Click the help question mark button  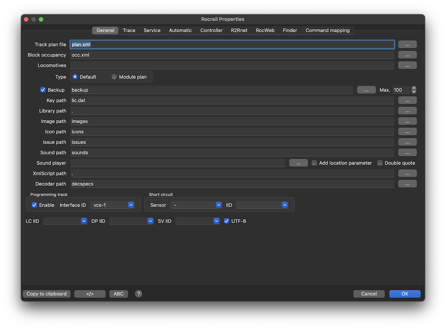click(139, 294)
